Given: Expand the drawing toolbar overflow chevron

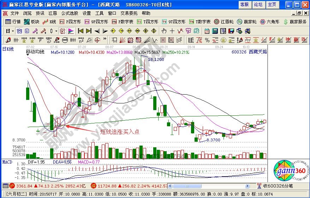Looking at the screenshot, I should pyautogui.click(x=105, y=40).
